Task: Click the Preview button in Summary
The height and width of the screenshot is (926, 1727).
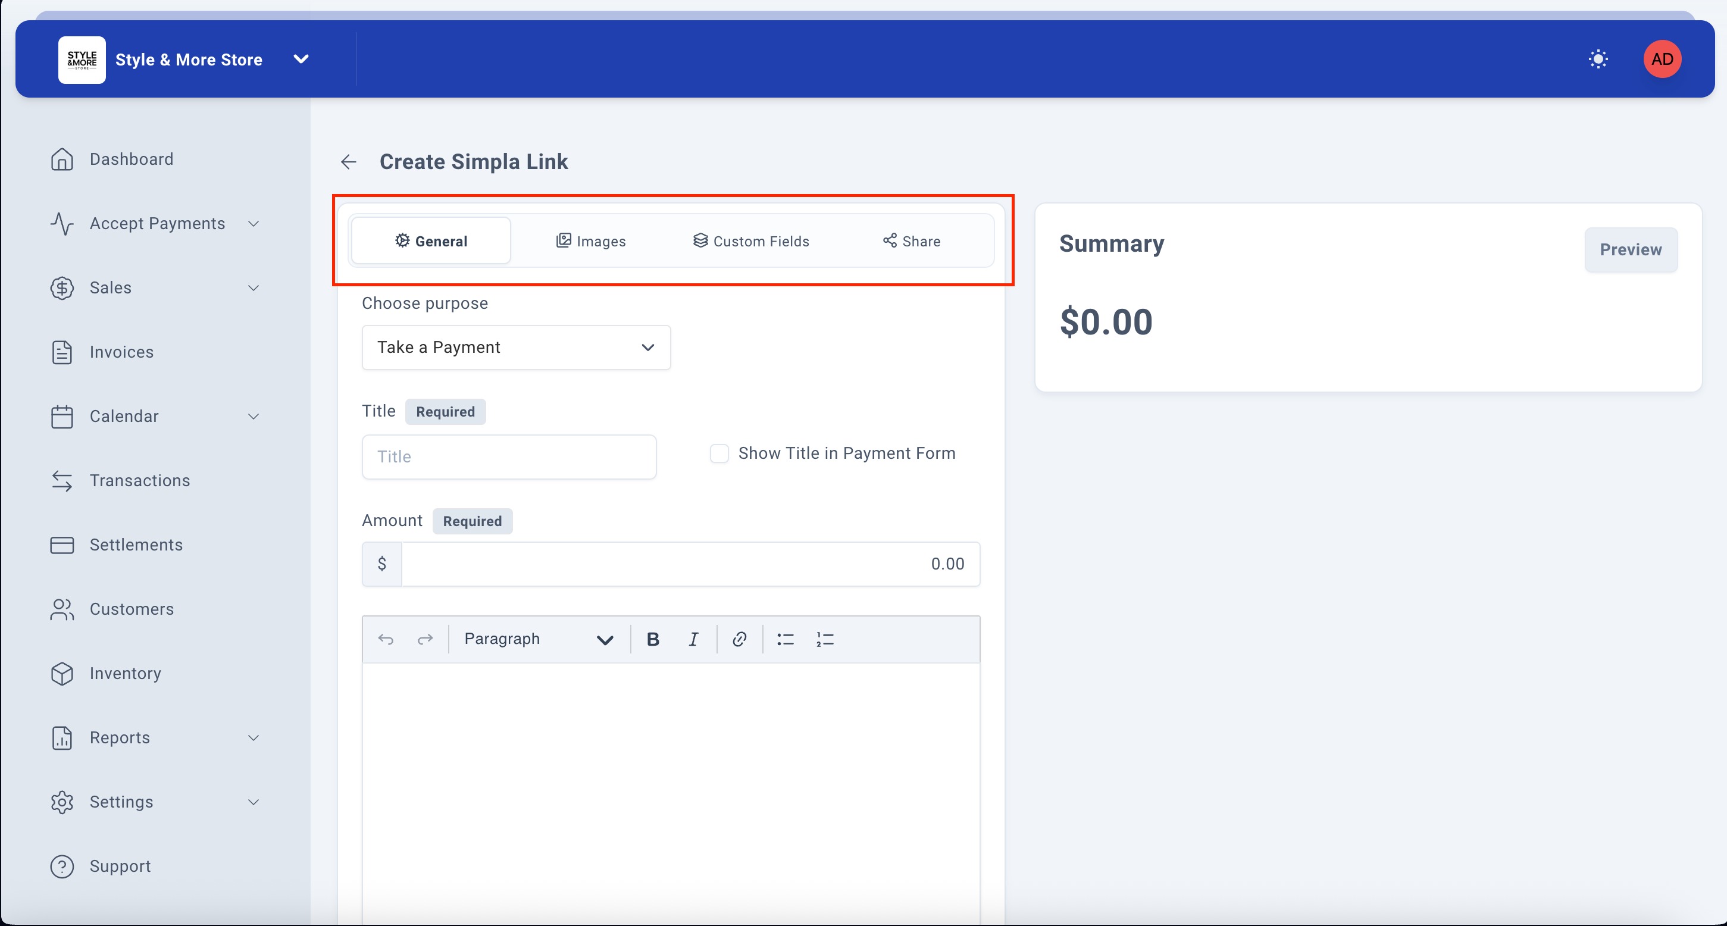Action: (x=1630, y=249)
